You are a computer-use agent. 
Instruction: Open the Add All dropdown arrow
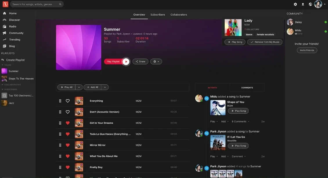pos(105,87)
